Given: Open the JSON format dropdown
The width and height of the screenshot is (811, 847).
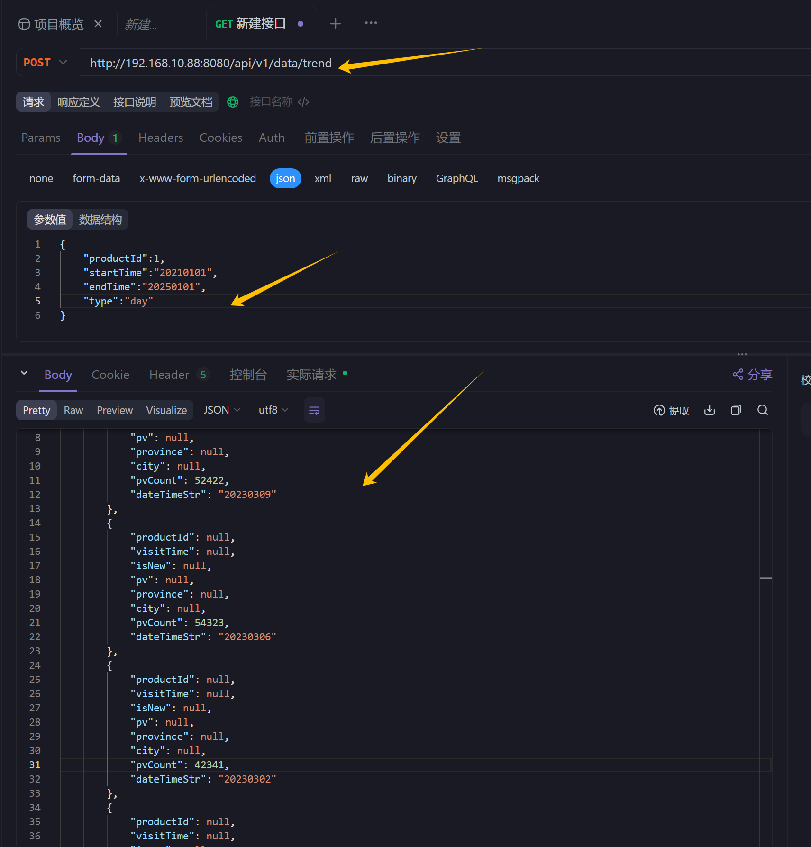Looking at the screenshot, I should click(221, 410).
